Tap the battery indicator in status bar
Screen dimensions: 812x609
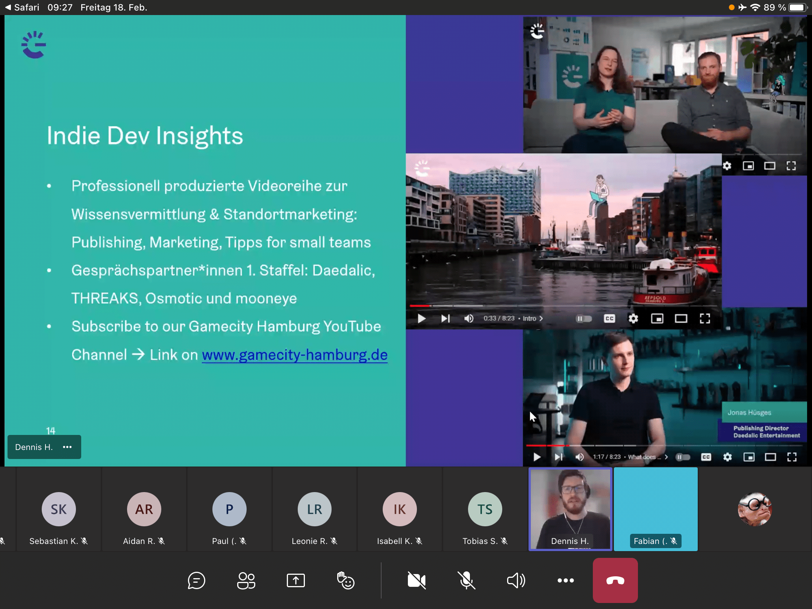pyautogui.click(x=798, y=8)
